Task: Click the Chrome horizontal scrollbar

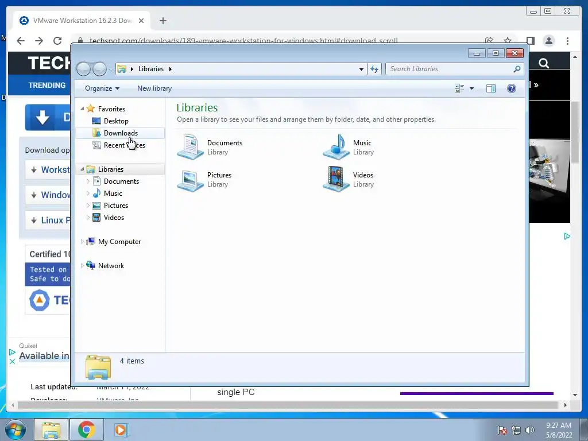Action: 289,405
